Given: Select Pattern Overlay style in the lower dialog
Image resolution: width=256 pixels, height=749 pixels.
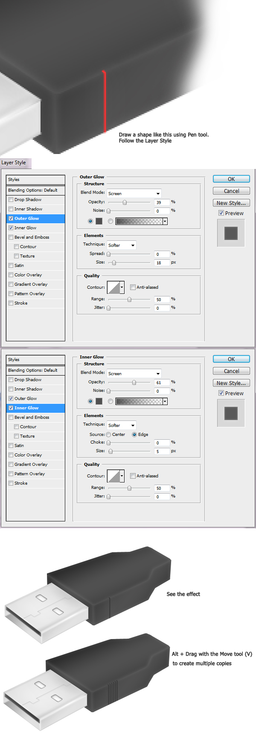Looking at the screenshot, I should pyautogui.click(x=36, y=474).
